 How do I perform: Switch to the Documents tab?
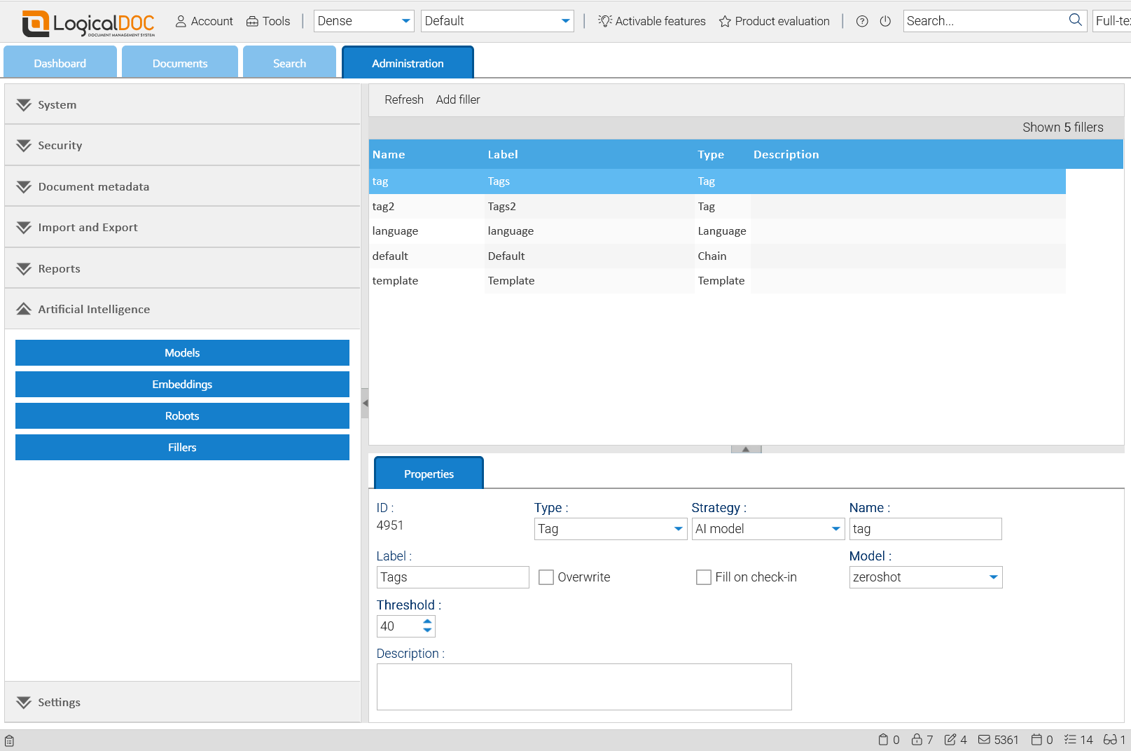click(180, 63)
